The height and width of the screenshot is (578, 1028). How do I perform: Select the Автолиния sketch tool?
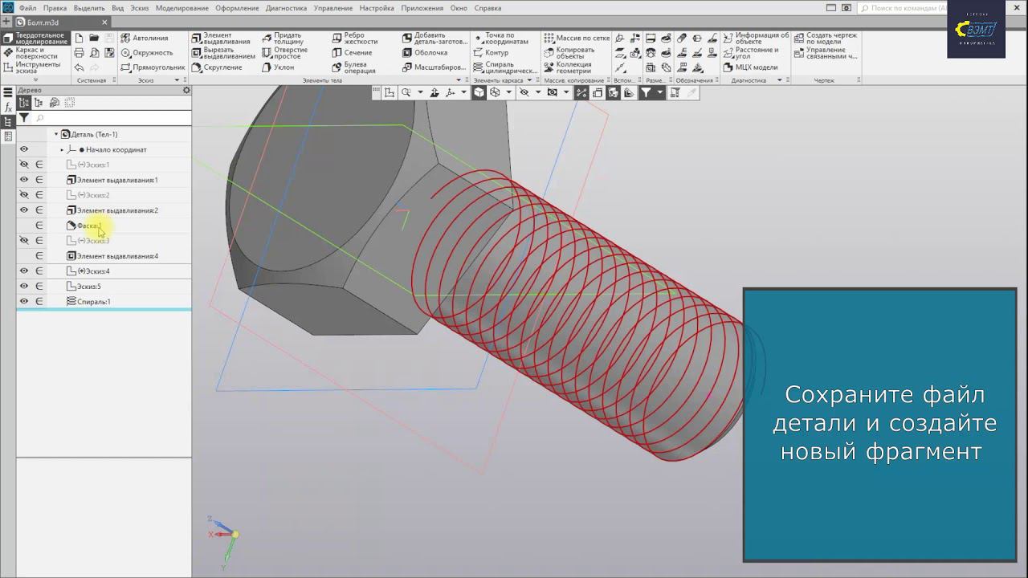pyautogui.click(x=145, y=38)
